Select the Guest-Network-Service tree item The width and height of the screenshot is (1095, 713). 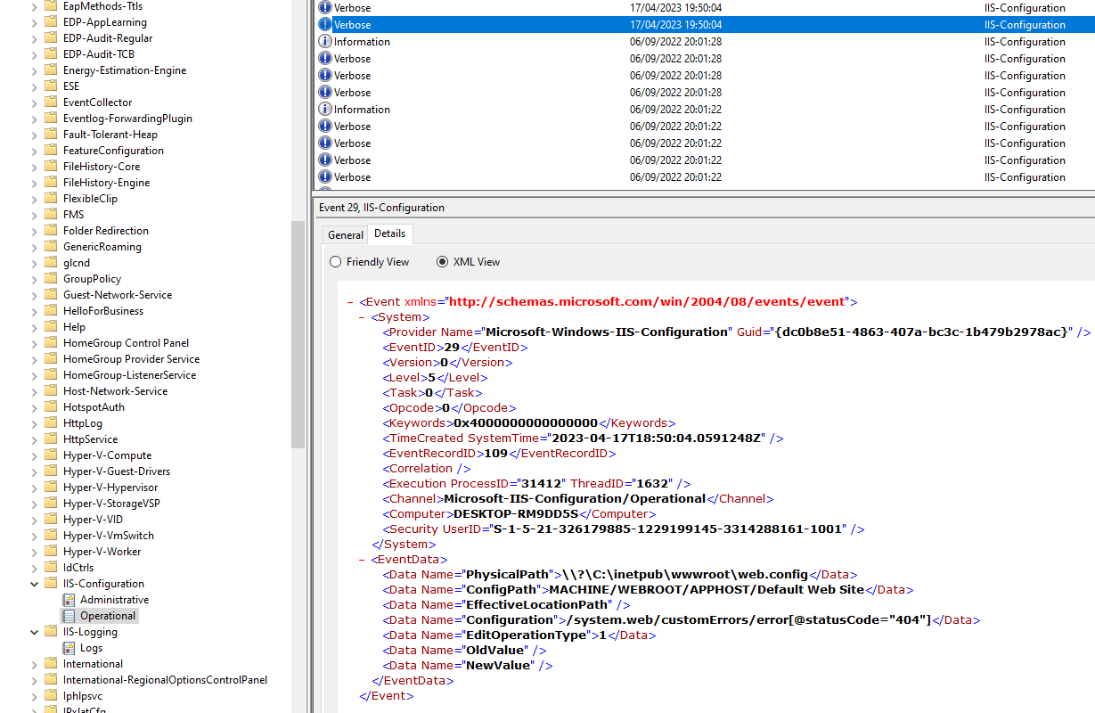point(118,295)
